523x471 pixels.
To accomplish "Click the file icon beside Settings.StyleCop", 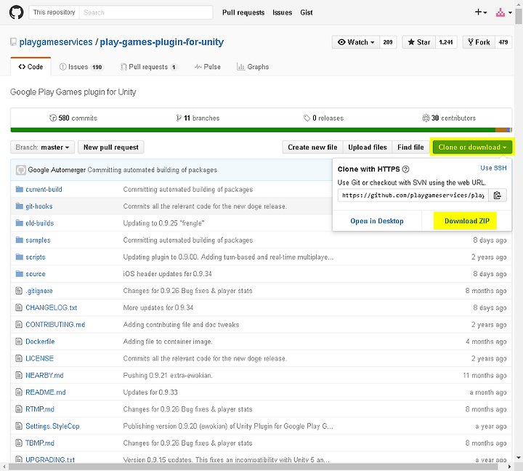I will coord(19,426).
